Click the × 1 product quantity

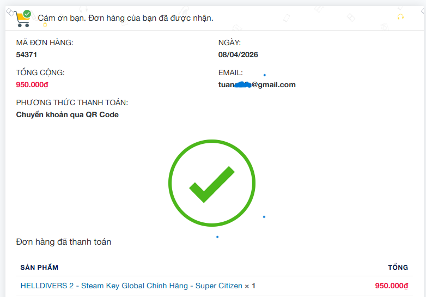tap(250, 286)
